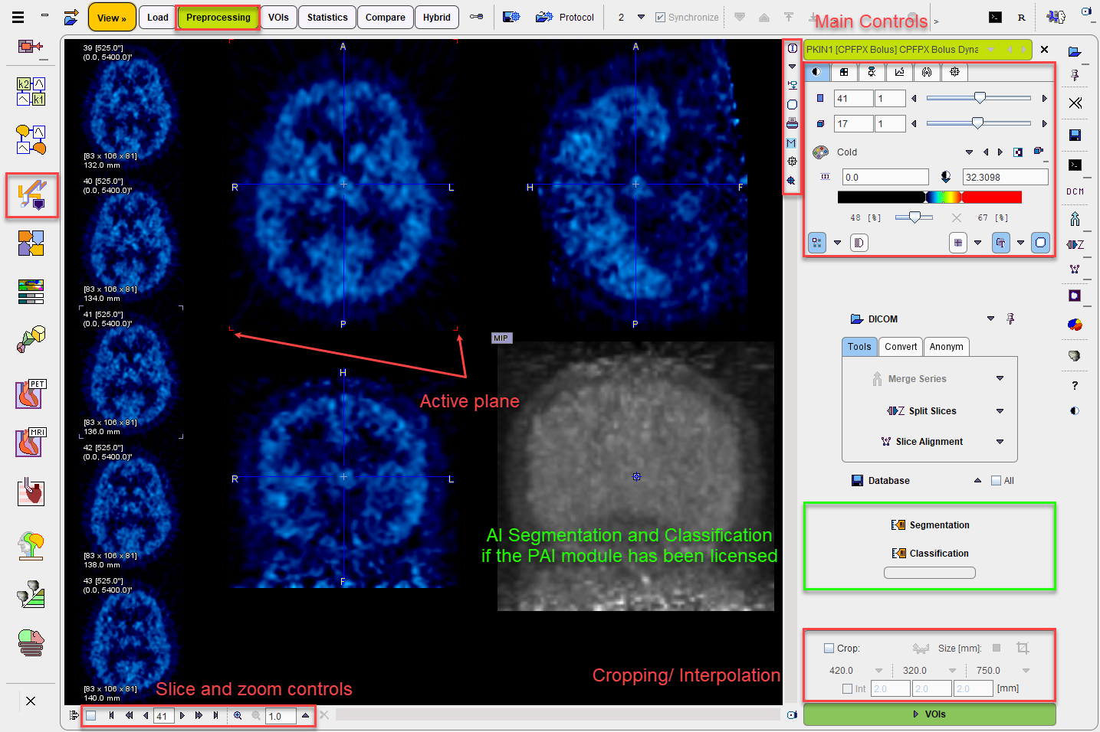Click the upper threshold field 32.3098
Screen dimensions: 1100x732
[1005, 177]
